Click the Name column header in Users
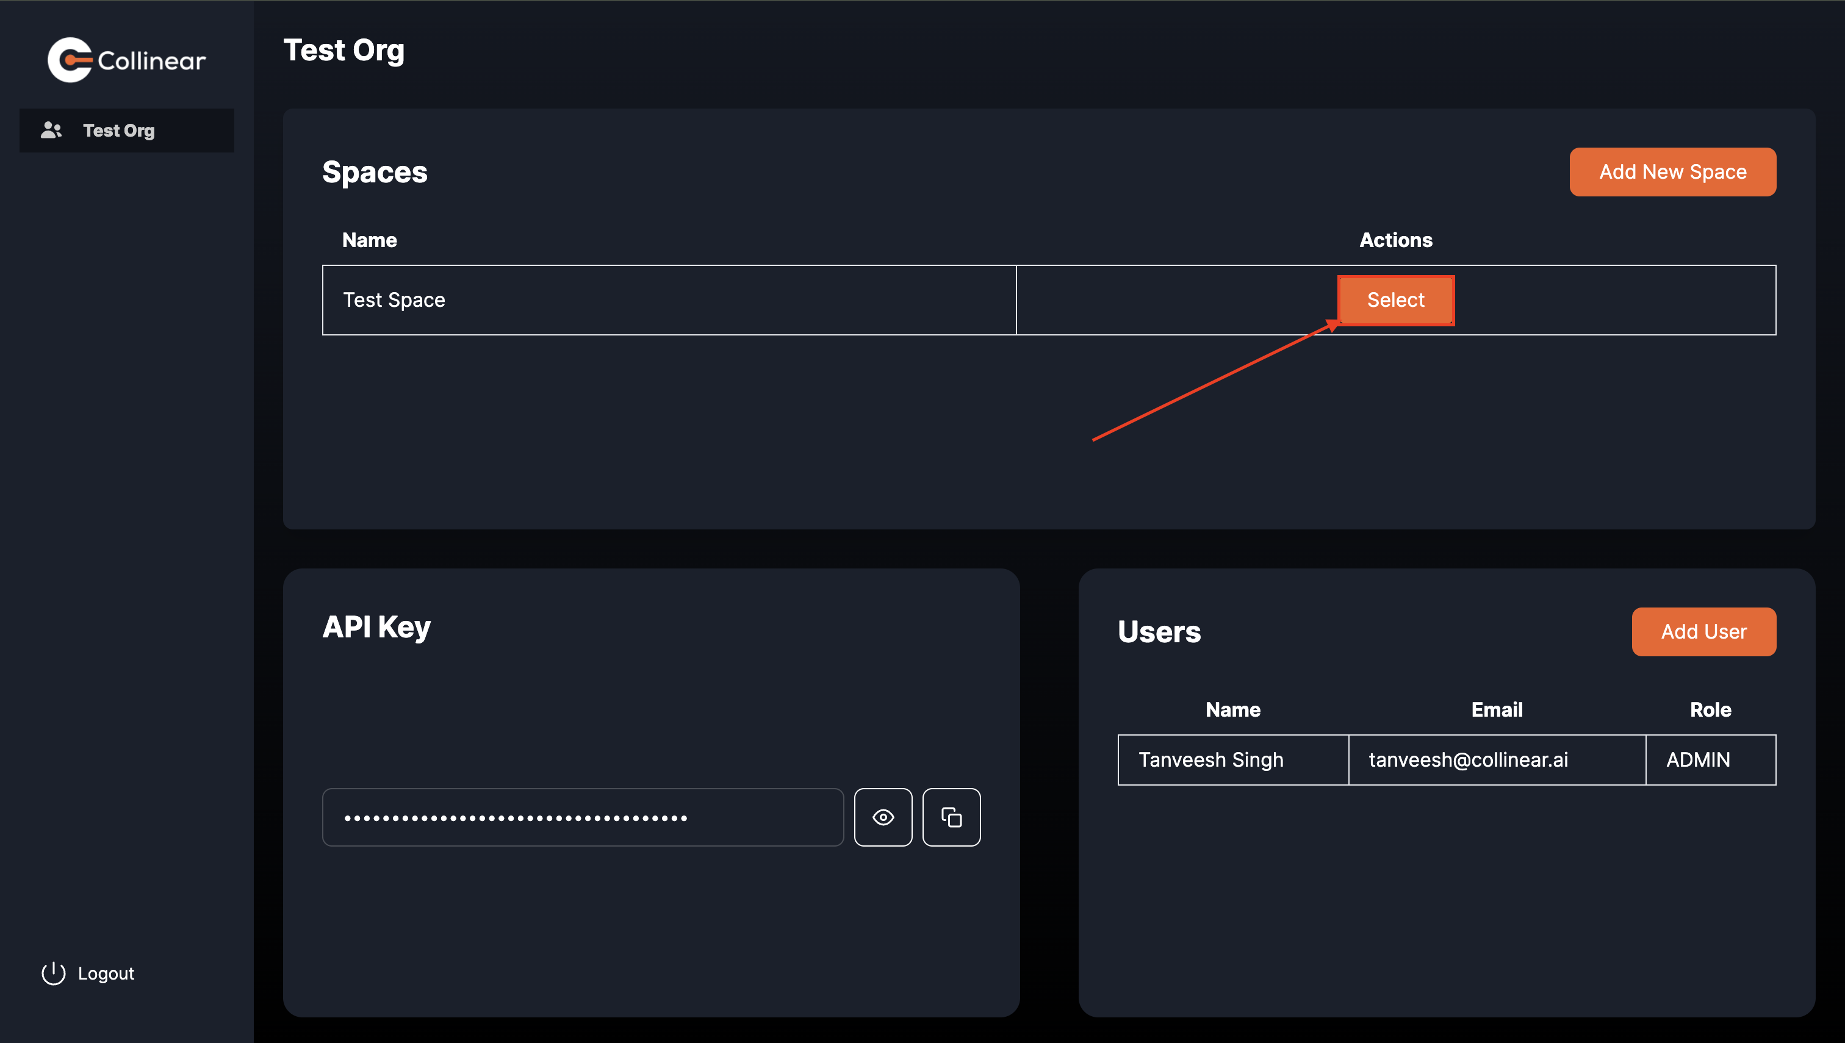 tap(1232, 710)
